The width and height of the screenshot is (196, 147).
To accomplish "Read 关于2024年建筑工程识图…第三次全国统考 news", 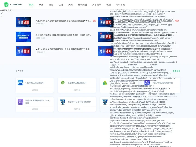I will click(63, 21).
